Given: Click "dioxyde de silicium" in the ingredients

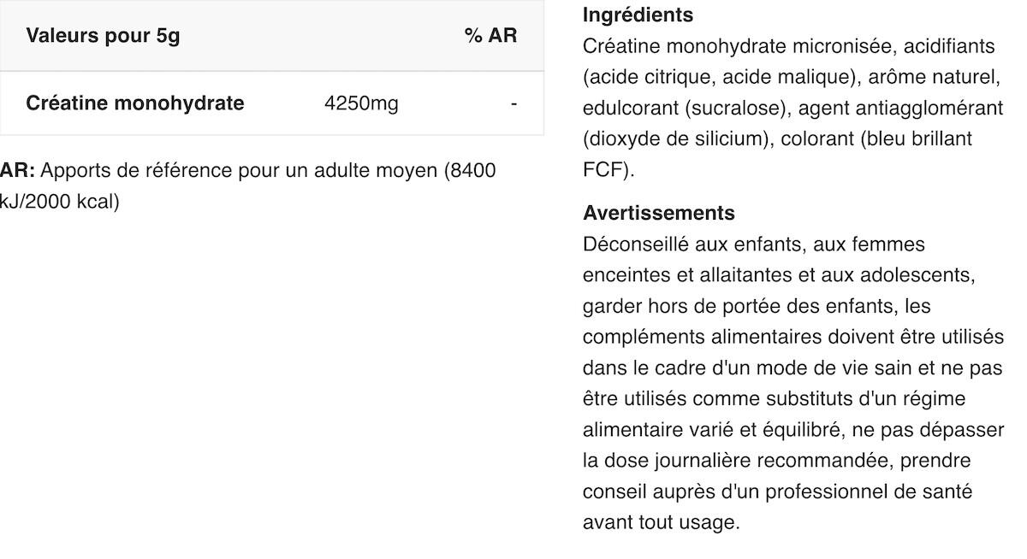Looking at the screenshot, I should pos(675,138).
